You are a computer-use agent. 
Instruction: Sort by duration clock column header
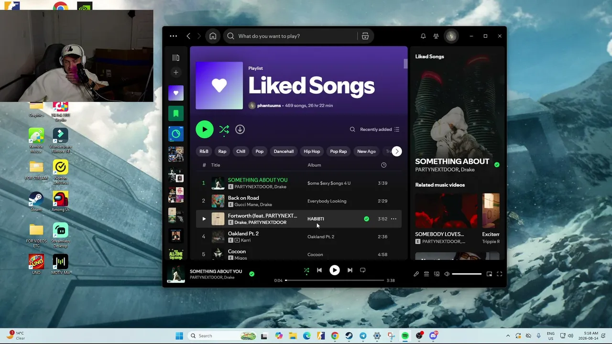pos(383,165)
